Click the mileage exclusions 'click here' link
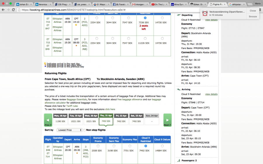 pos(110,109)
